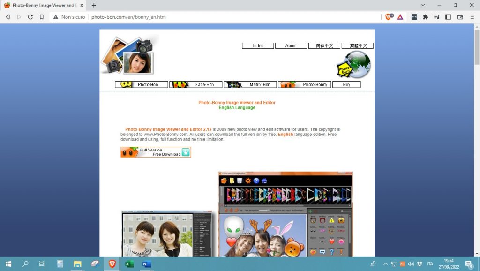Go back to the previous page
Image resolution: width=480 pixels, height=271 pixels.
(8, 17)
